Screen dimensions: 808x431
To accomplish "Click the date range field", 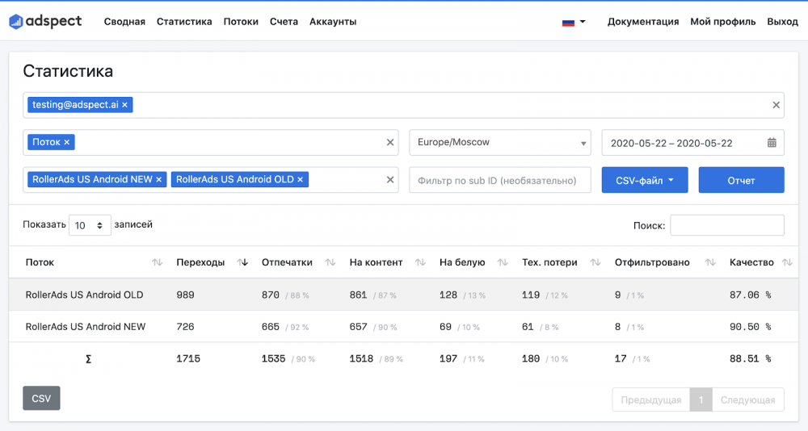I will (692, 143).
